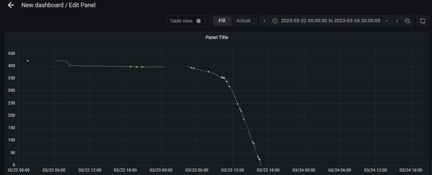Click the lowest data point near 03/23 18:00
432x175 pixels.
click(x=259, y=160)
